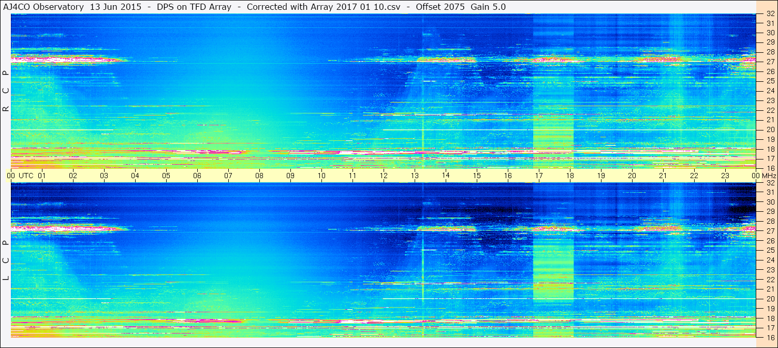Select the 09 hour mark on time axis
This screenshot has height=348, width=778.
(290, 176)
